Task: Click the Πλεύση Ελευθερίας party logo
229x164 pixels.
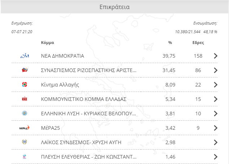Action: coord(25,156)
